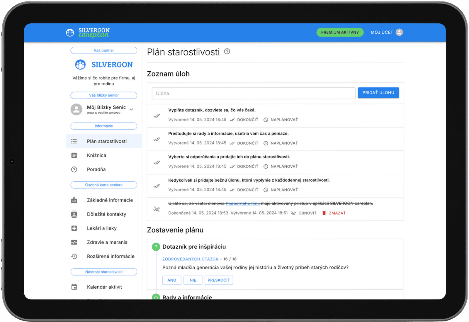This screenshot has width=469, height=322.
Task: Click into the Úloha text field
Action: (x=253, y=93)
